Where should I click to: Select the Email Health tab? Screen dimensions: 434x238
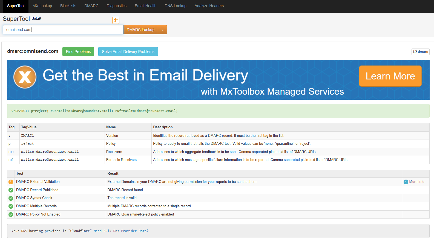tap(145, 6)
